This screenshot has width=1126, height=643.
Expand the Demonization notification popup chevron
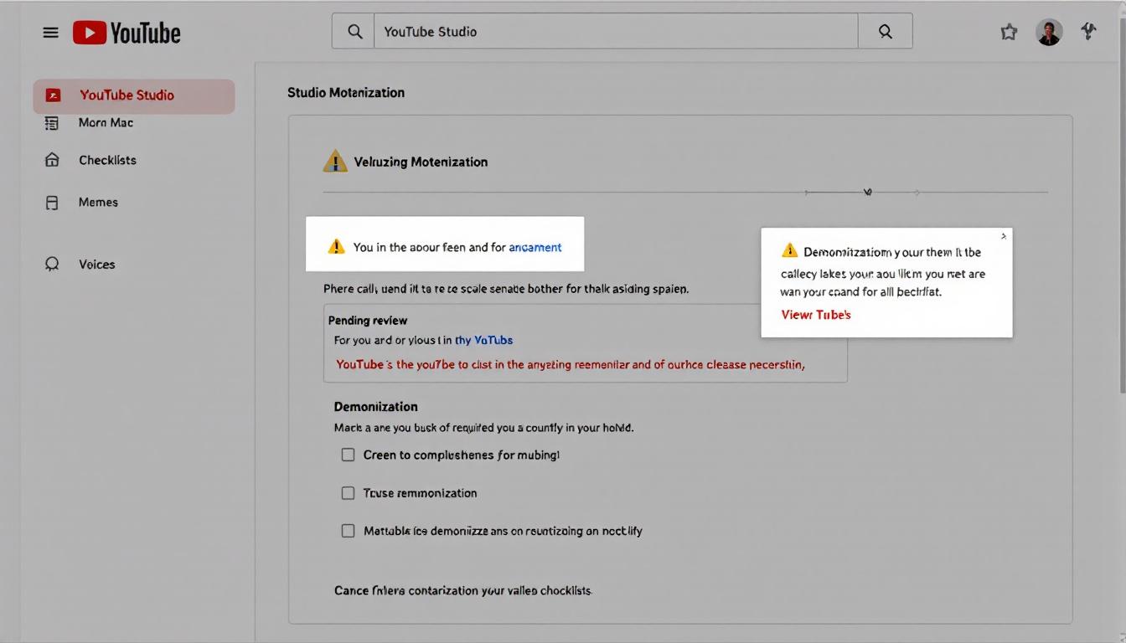(x=1002, y=236)
